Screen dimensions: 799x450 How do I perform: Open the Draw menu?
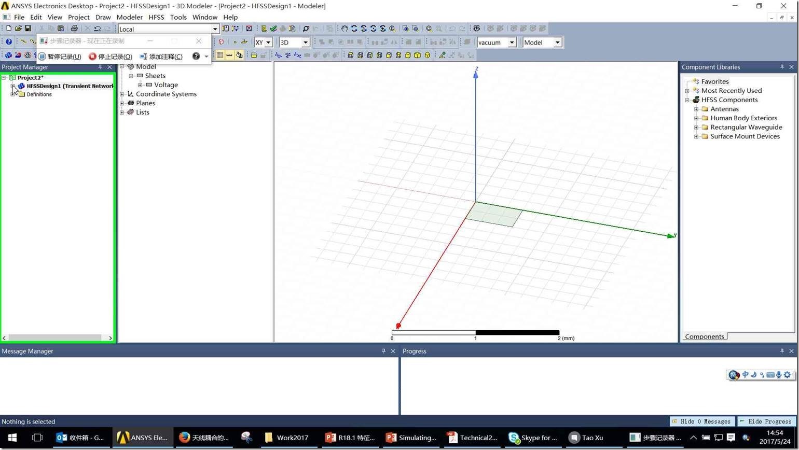[x=103, y=17]
